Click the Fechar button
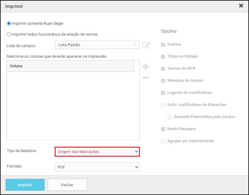This screenshot has width=249, height=195. coord(67,185)
